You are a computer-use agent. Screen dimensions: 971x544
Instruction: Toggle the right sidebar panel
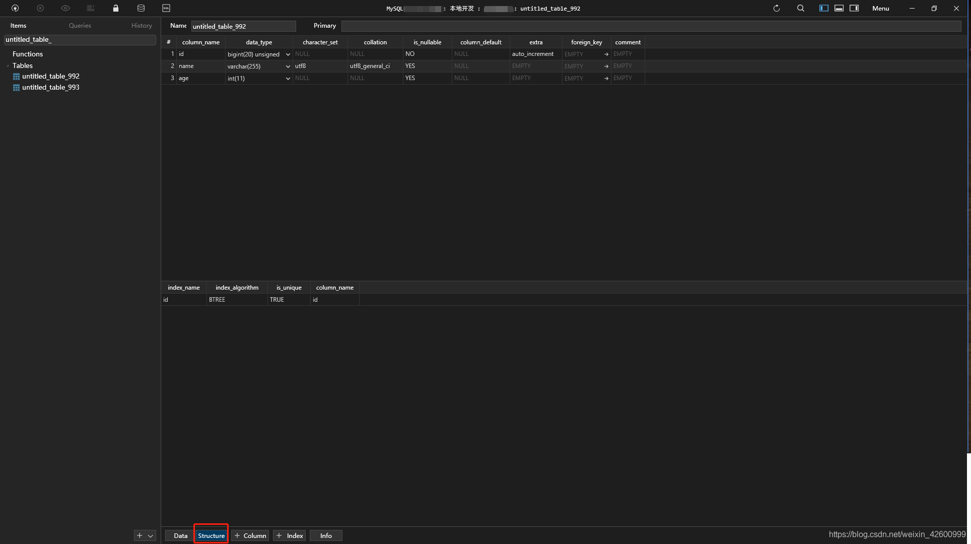coord(854,8)
